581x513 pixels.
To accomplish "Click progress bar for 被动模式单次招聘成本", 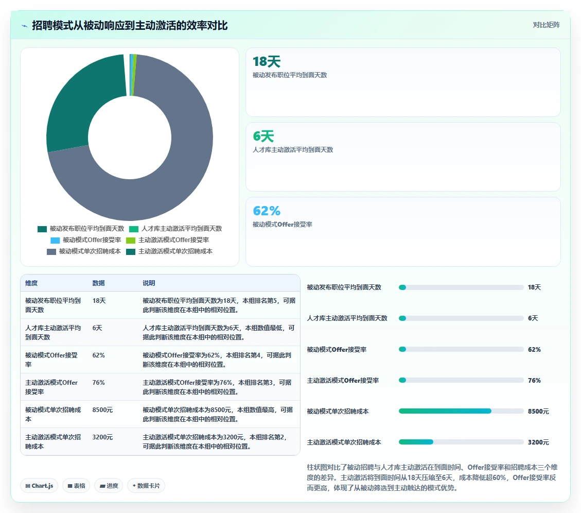I will 461,411.
